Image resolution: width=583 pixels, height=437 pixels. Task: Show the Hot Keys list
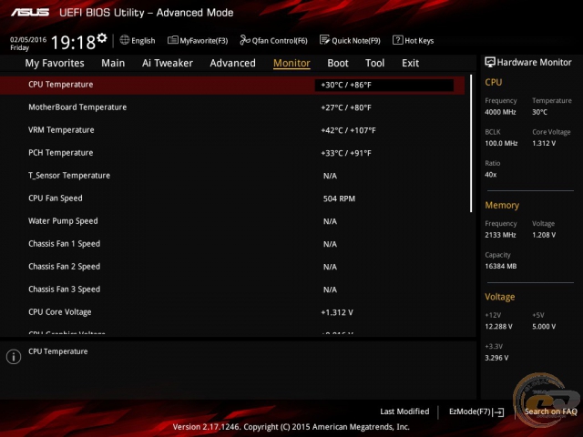pos(419,40)
